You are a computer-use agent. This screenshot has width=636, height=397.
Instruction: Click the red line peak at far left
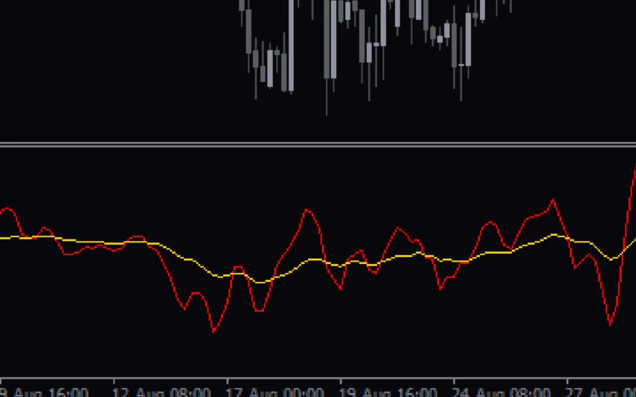click(x=7, y=209)
